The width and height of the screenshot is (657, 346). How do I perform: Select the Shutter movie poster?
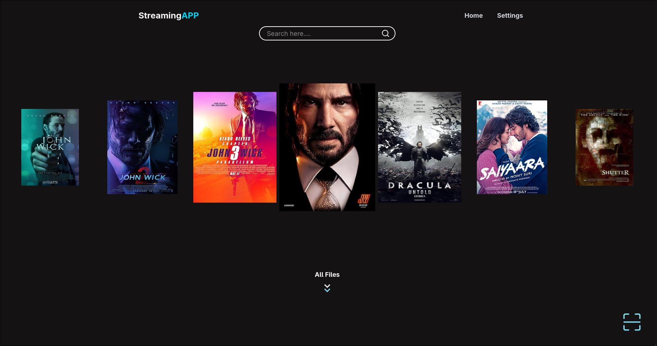pyautogui.click(x=604, y=147)
